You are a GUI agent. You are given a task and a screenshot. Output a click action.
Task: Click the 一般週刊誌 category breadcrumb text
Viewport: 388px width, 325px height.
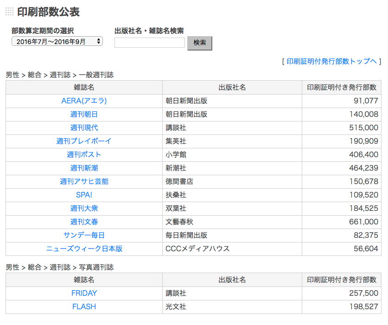click(x=96, y=75)
